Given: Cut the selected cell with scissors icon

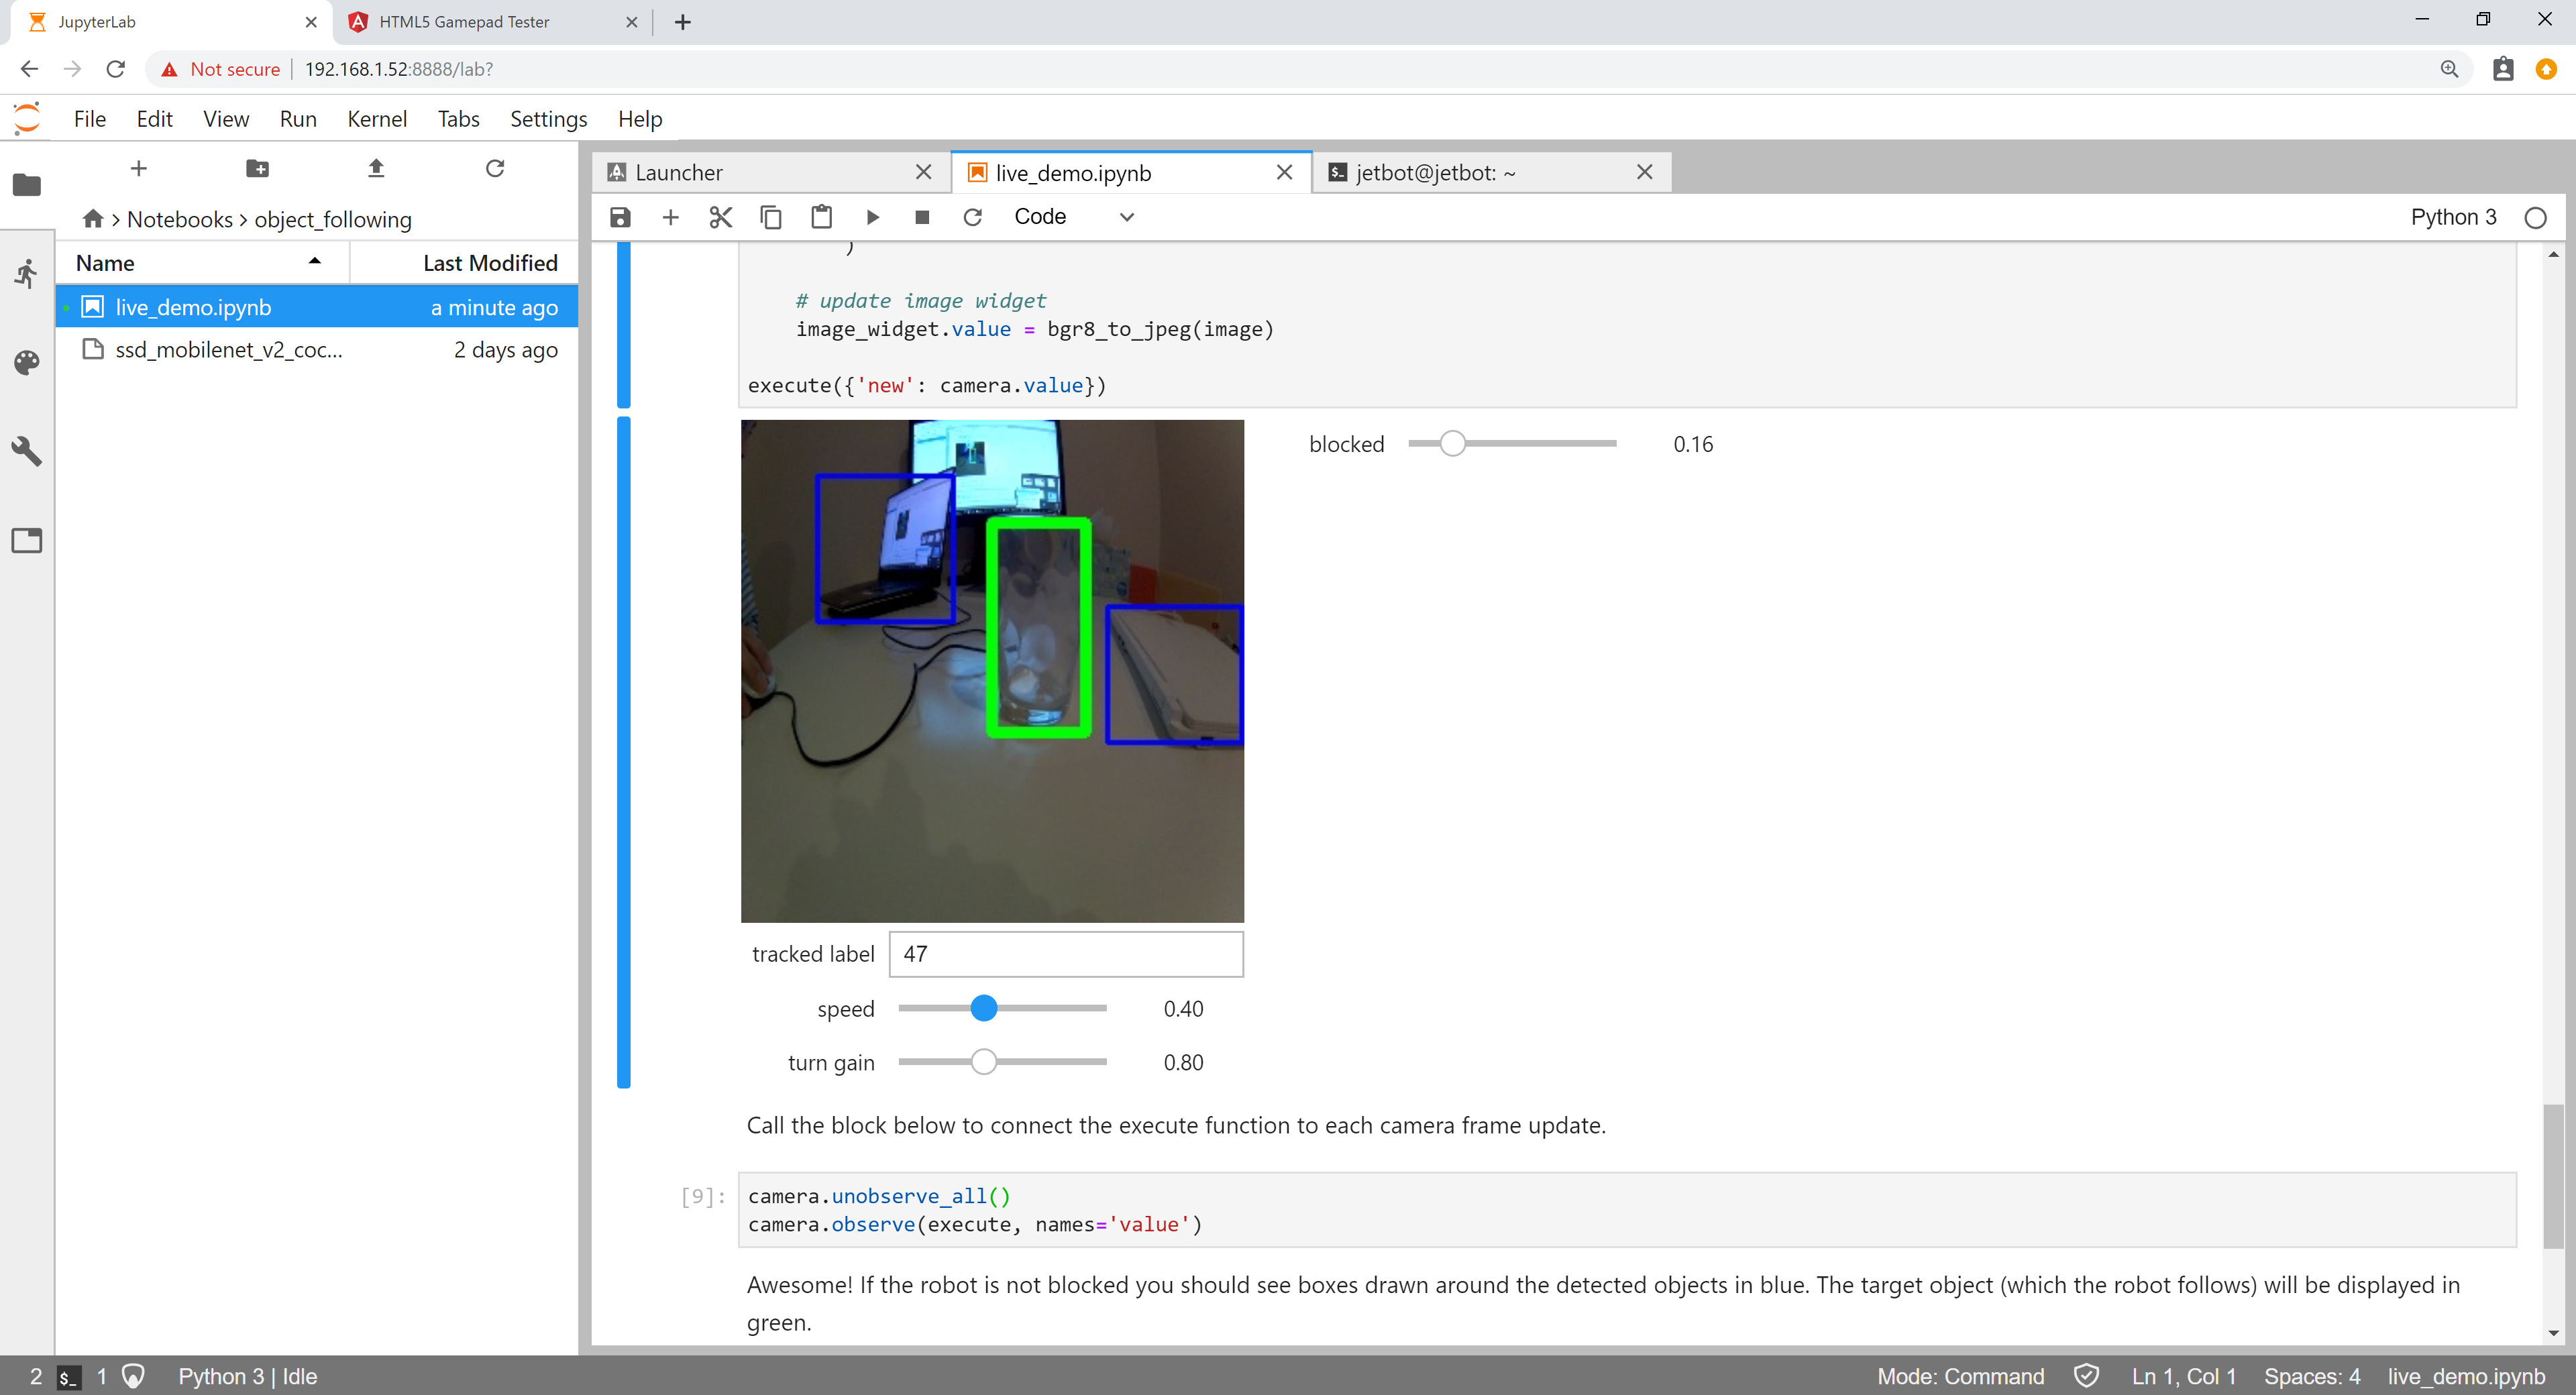Looking at the screenshot, I should click(720, 217).
